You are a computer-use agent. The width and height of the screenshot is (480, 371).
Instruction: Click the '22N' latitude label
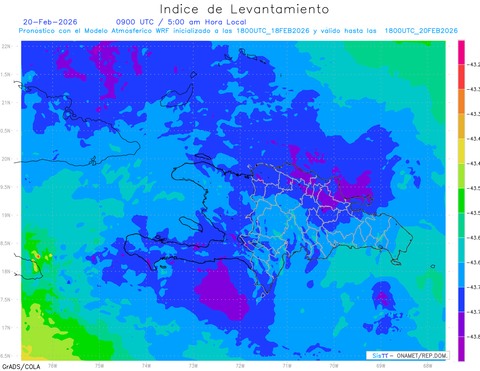tap(6, 46)
